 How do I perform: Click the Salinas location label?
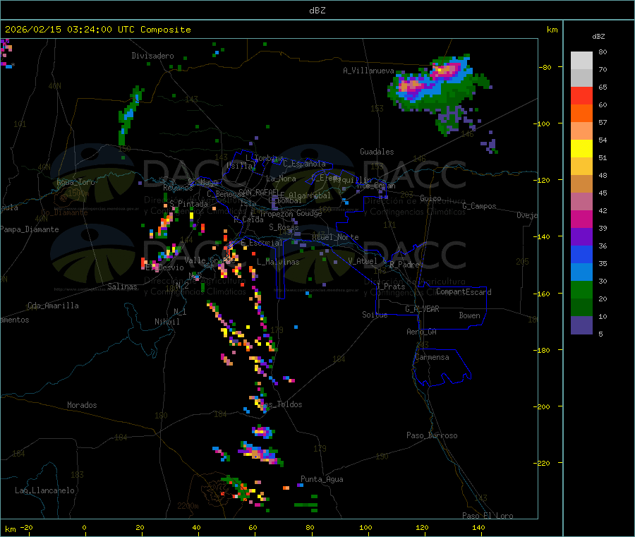[x=122, y=286]
